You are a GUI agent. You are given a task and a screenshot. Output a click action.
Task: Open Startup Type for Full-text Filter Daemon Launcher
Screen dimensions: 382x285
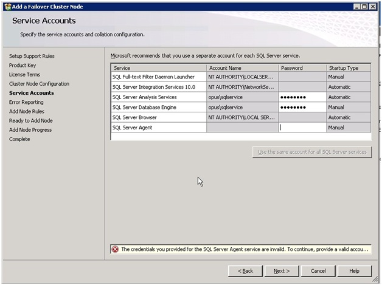(349, 77)
